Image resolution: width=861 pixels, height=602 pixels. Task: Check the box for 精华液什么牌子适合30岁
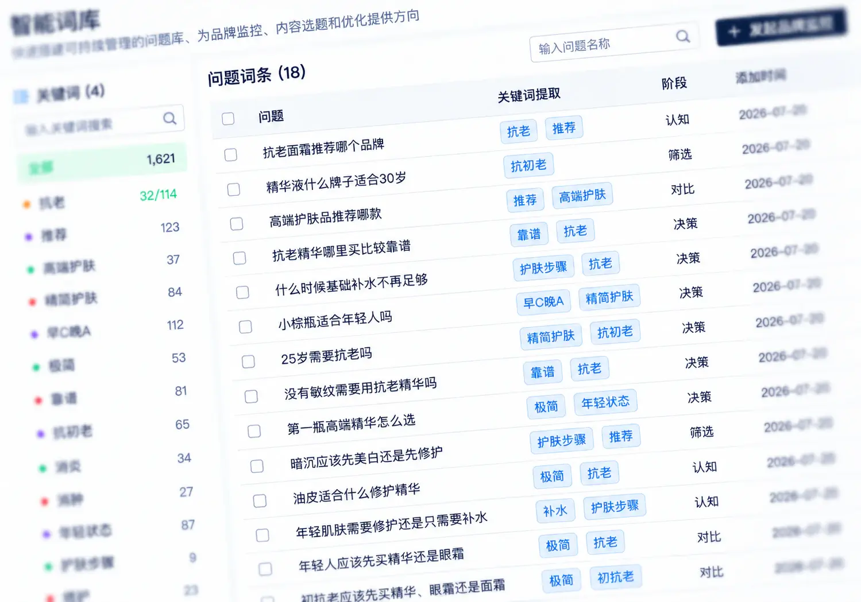pos(234,189)
